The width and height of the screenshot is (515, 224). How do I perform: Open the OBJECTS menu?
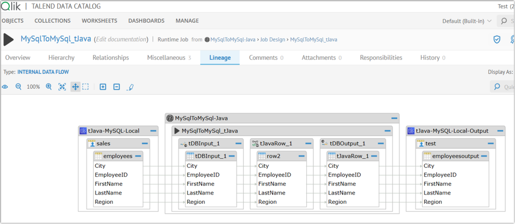[x=12, y=21]
